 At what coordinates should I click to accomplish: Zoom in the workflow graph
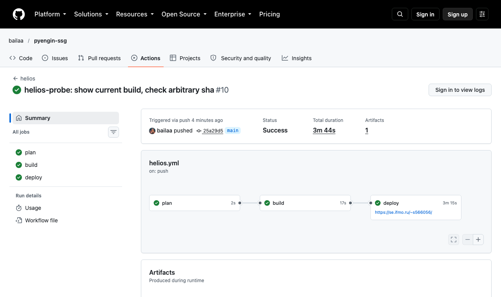478,240
